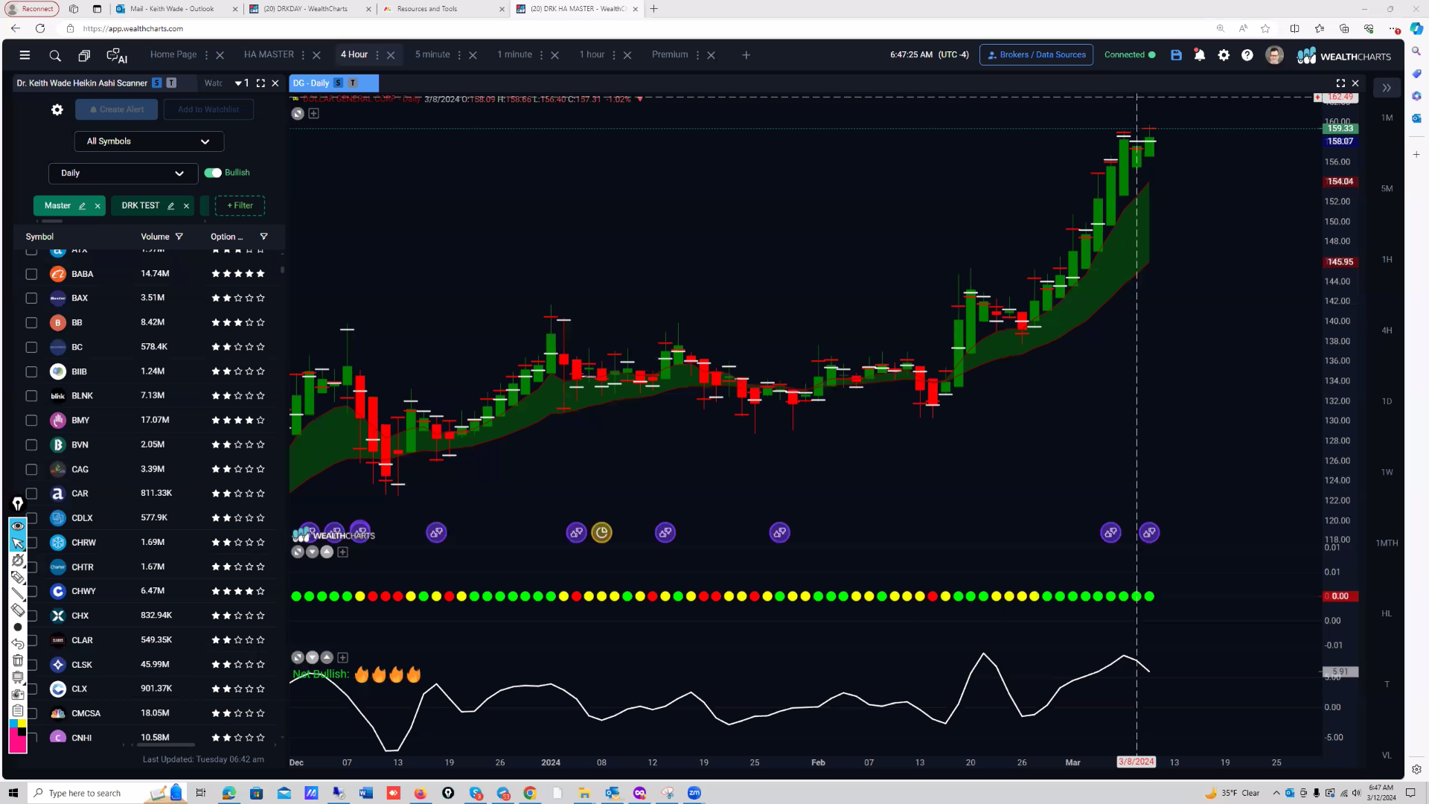Viewport: 1429px width, 804px height.
Task: Open the hamburger main menu
Action: [25, 55]
